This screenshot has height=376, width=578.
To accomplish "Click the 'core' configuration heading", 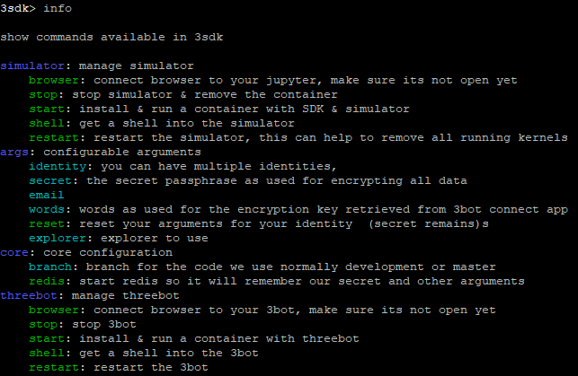I will click(x=14, y=252).
